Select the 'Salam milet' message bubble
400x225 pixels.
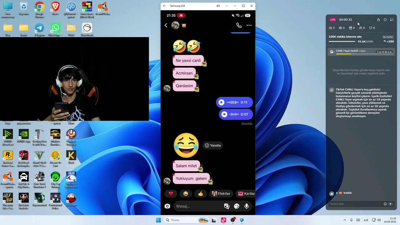[186, 166]
